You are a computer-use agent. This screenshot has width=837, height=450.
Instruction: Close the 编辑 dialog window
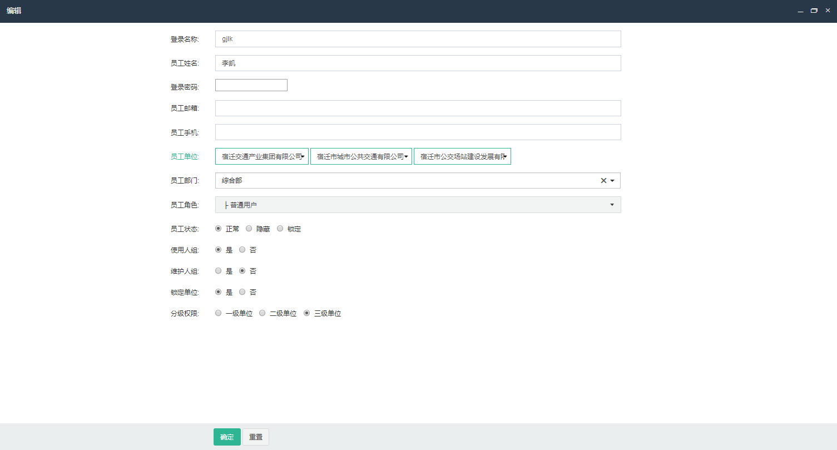click(x=828, y=11)
